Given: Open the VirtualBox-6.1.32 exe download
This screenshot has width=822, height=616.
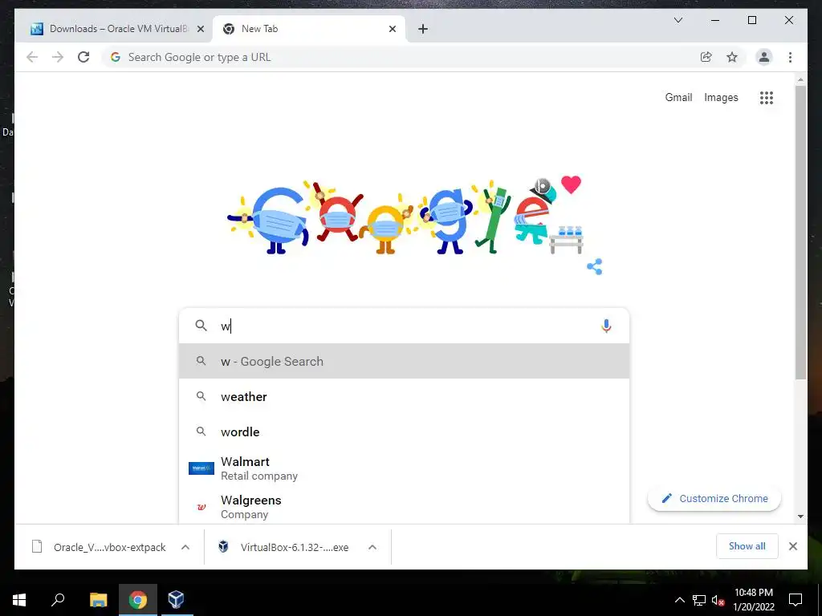Looking at the screenshot, I should pos(286,547).
